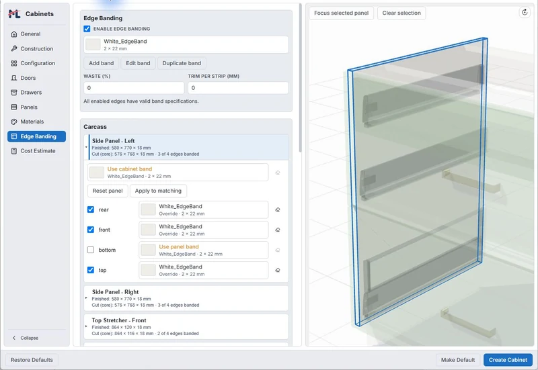
Task: Click the Cabinets app logo
Action: (x=14, y=13)
